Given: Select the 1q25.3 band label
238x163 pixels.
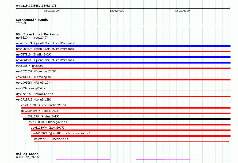Looking at the screenshot, I should tap(21, 23).
